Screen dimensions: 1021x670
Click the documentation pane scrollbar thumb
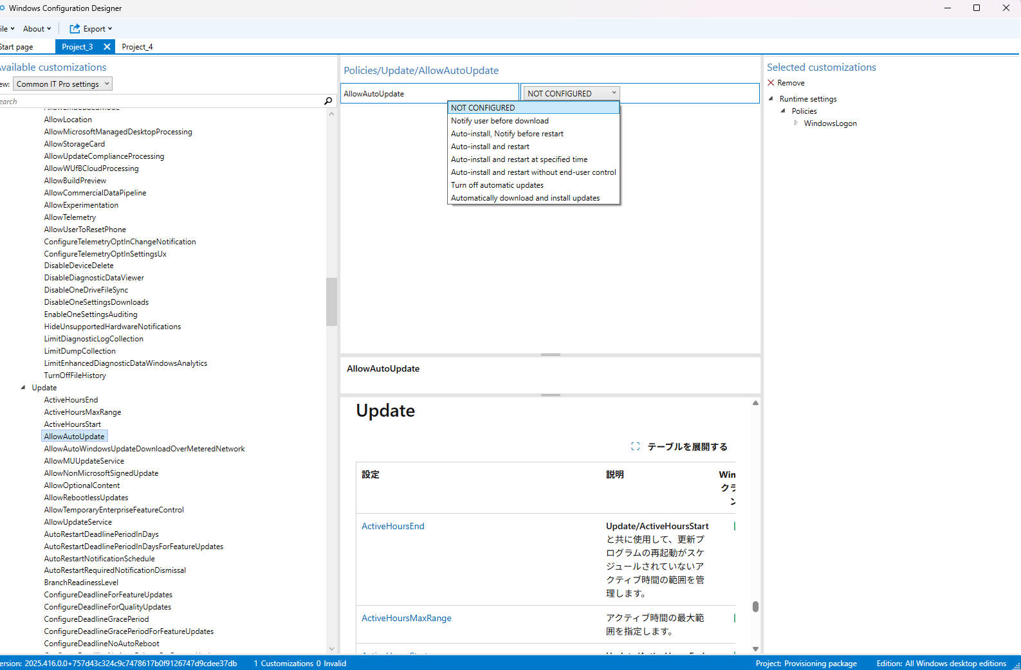point(755,606)
